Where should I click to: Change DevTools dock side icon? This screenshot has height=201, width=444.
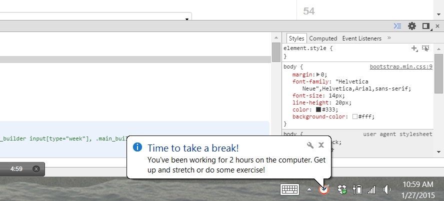pyautogui.click(x=426, y=26)
